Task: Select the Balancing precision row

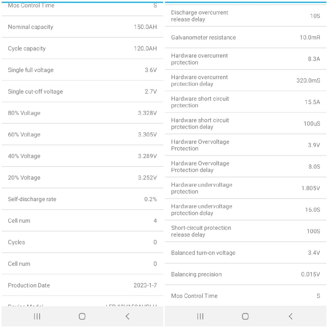Action: coord(246,274)
